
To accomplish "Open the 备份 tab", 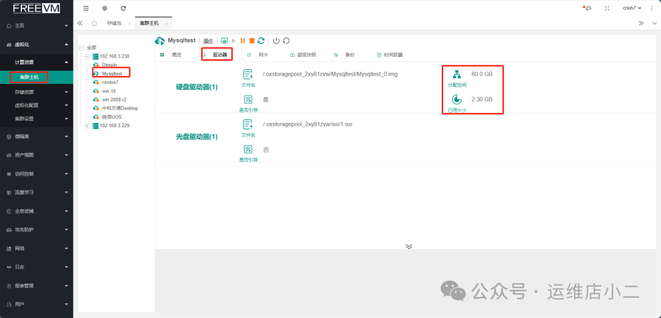I will coord(349,55).
